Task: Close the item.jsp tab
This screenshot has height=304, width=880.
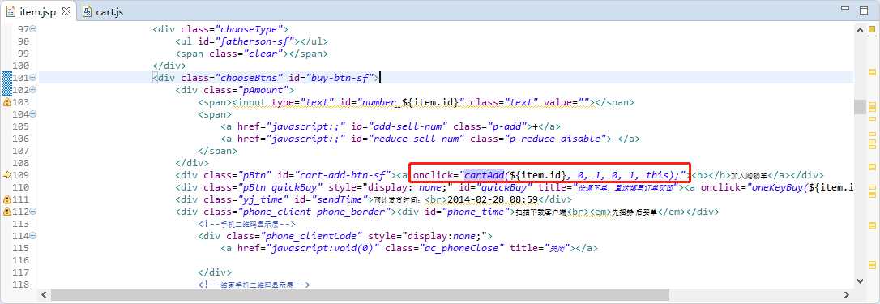Action: [x=66, y=11]
